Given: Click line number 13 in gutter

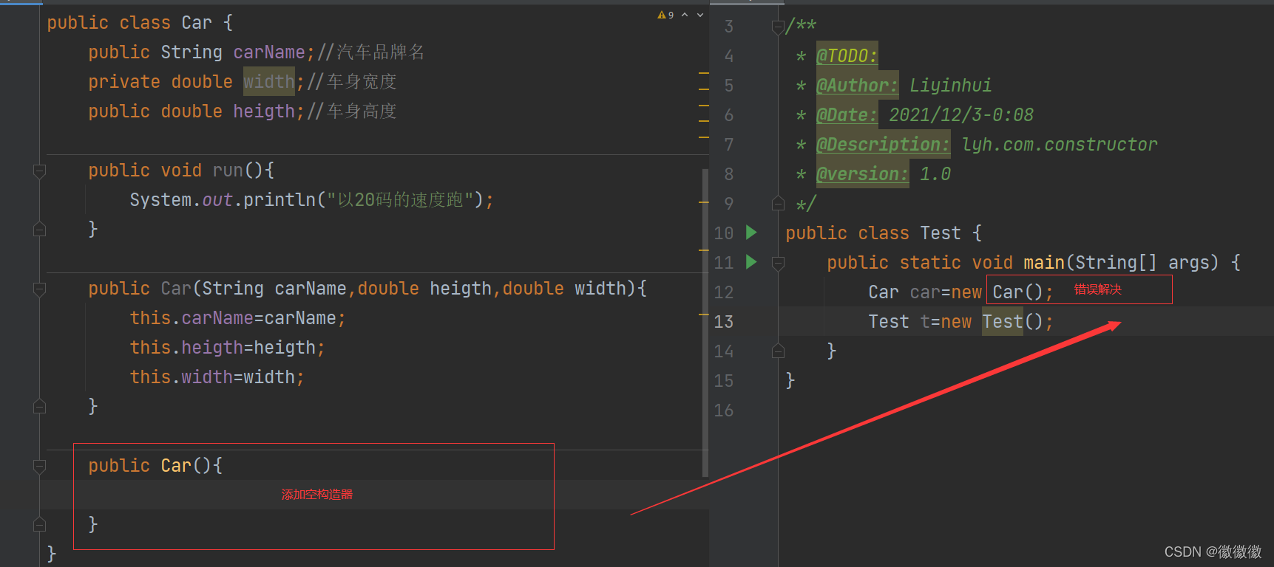Looking at the screenshot, I should tap(724, 322).
